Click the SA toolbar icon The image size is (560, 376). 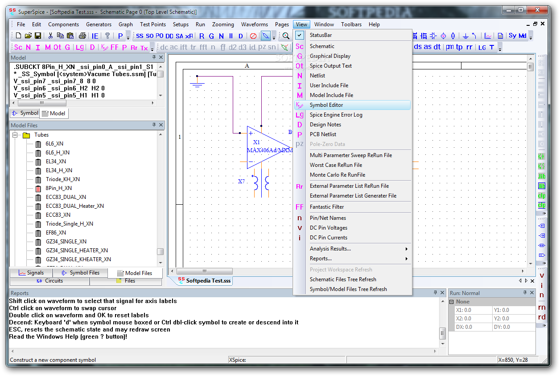coord(179,36)
